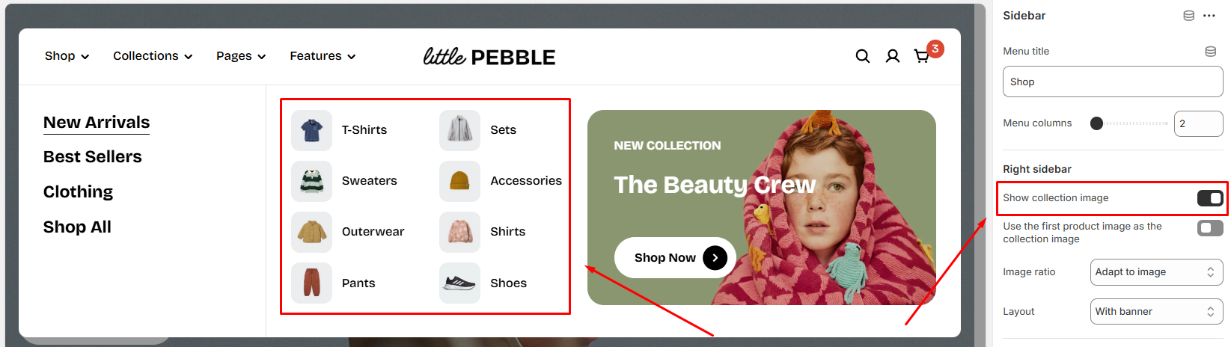Viewport: 1231px width, 347px height.
Task: Click the Sidebar three-dots options icon
Action: tap(1209, 16)
